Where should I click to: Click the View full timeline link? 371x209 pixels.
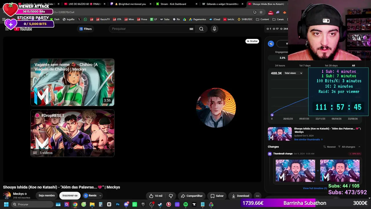(x=315, y=188)
